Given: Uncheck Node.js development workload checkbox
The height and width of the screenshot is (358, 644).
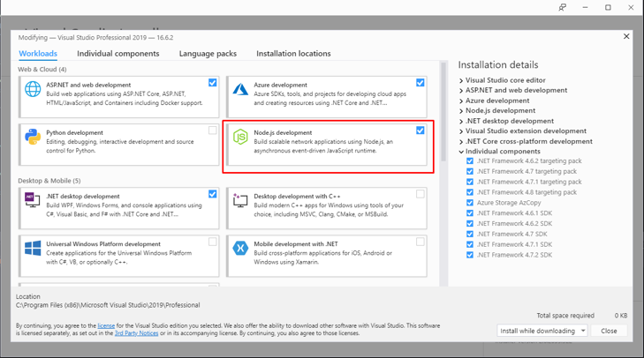Looking at the screenshot, I should [420, 131].
